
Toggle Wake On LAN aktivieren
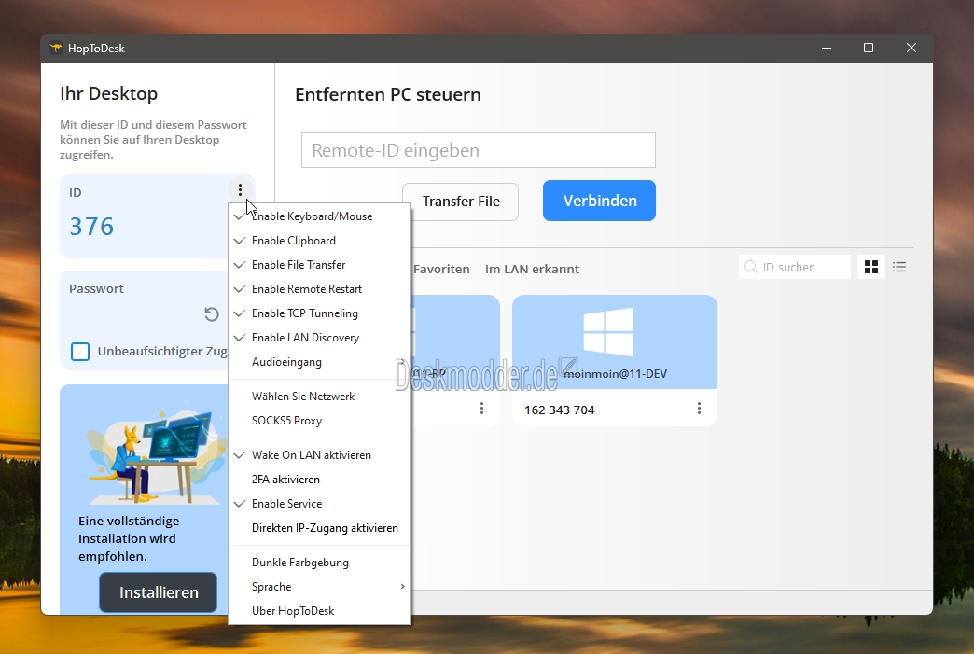click(x=320, y=454)
